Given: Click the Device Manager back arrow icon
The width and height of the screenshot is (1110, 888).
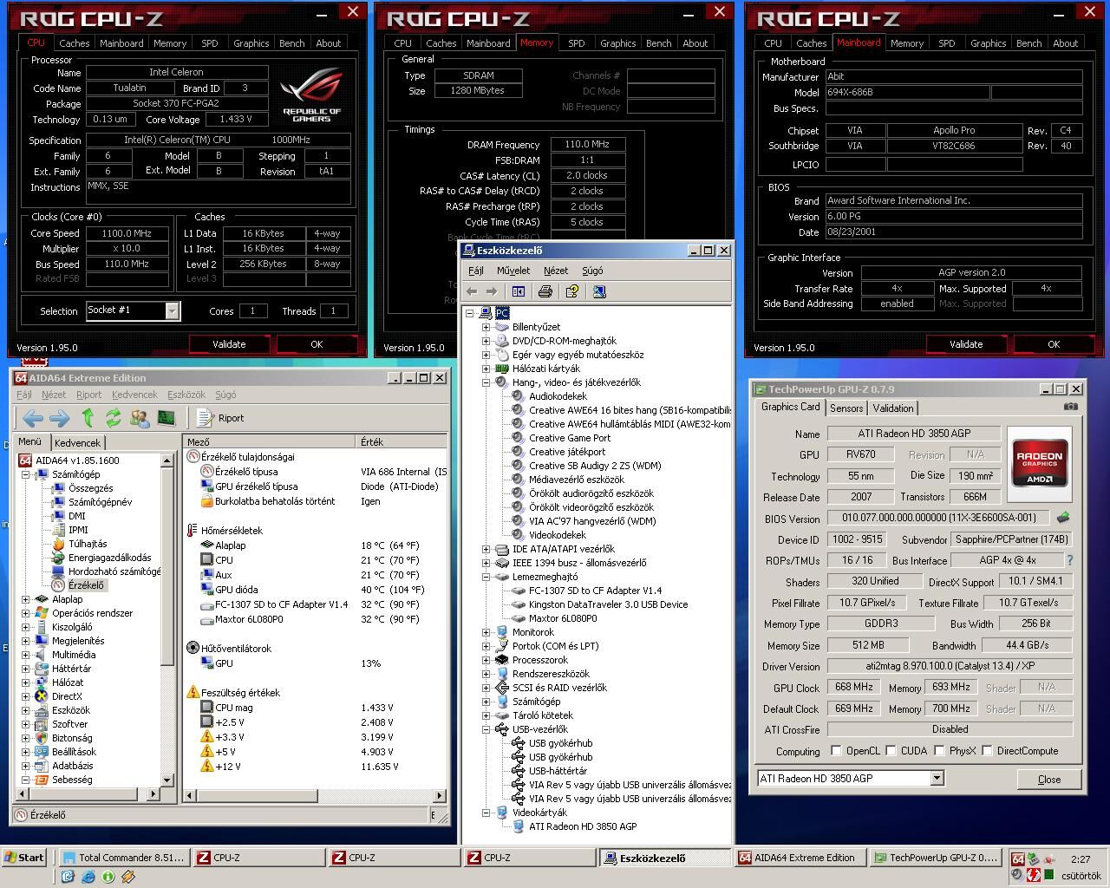Looking at the screenshot, I should (x=472, y=291).
